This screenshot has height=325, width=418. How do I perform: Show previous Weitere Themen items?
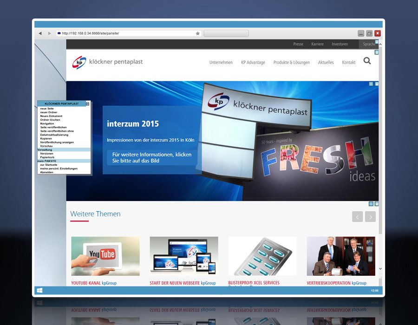tap(357, 216)
